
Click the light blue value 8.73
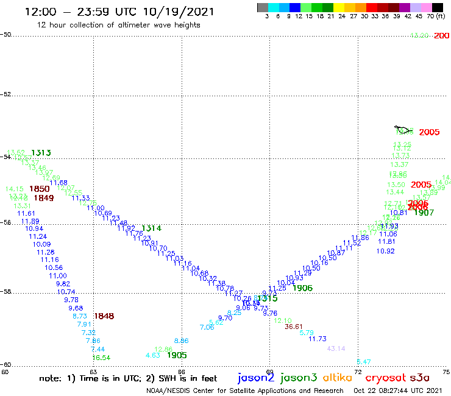(80, 316)
